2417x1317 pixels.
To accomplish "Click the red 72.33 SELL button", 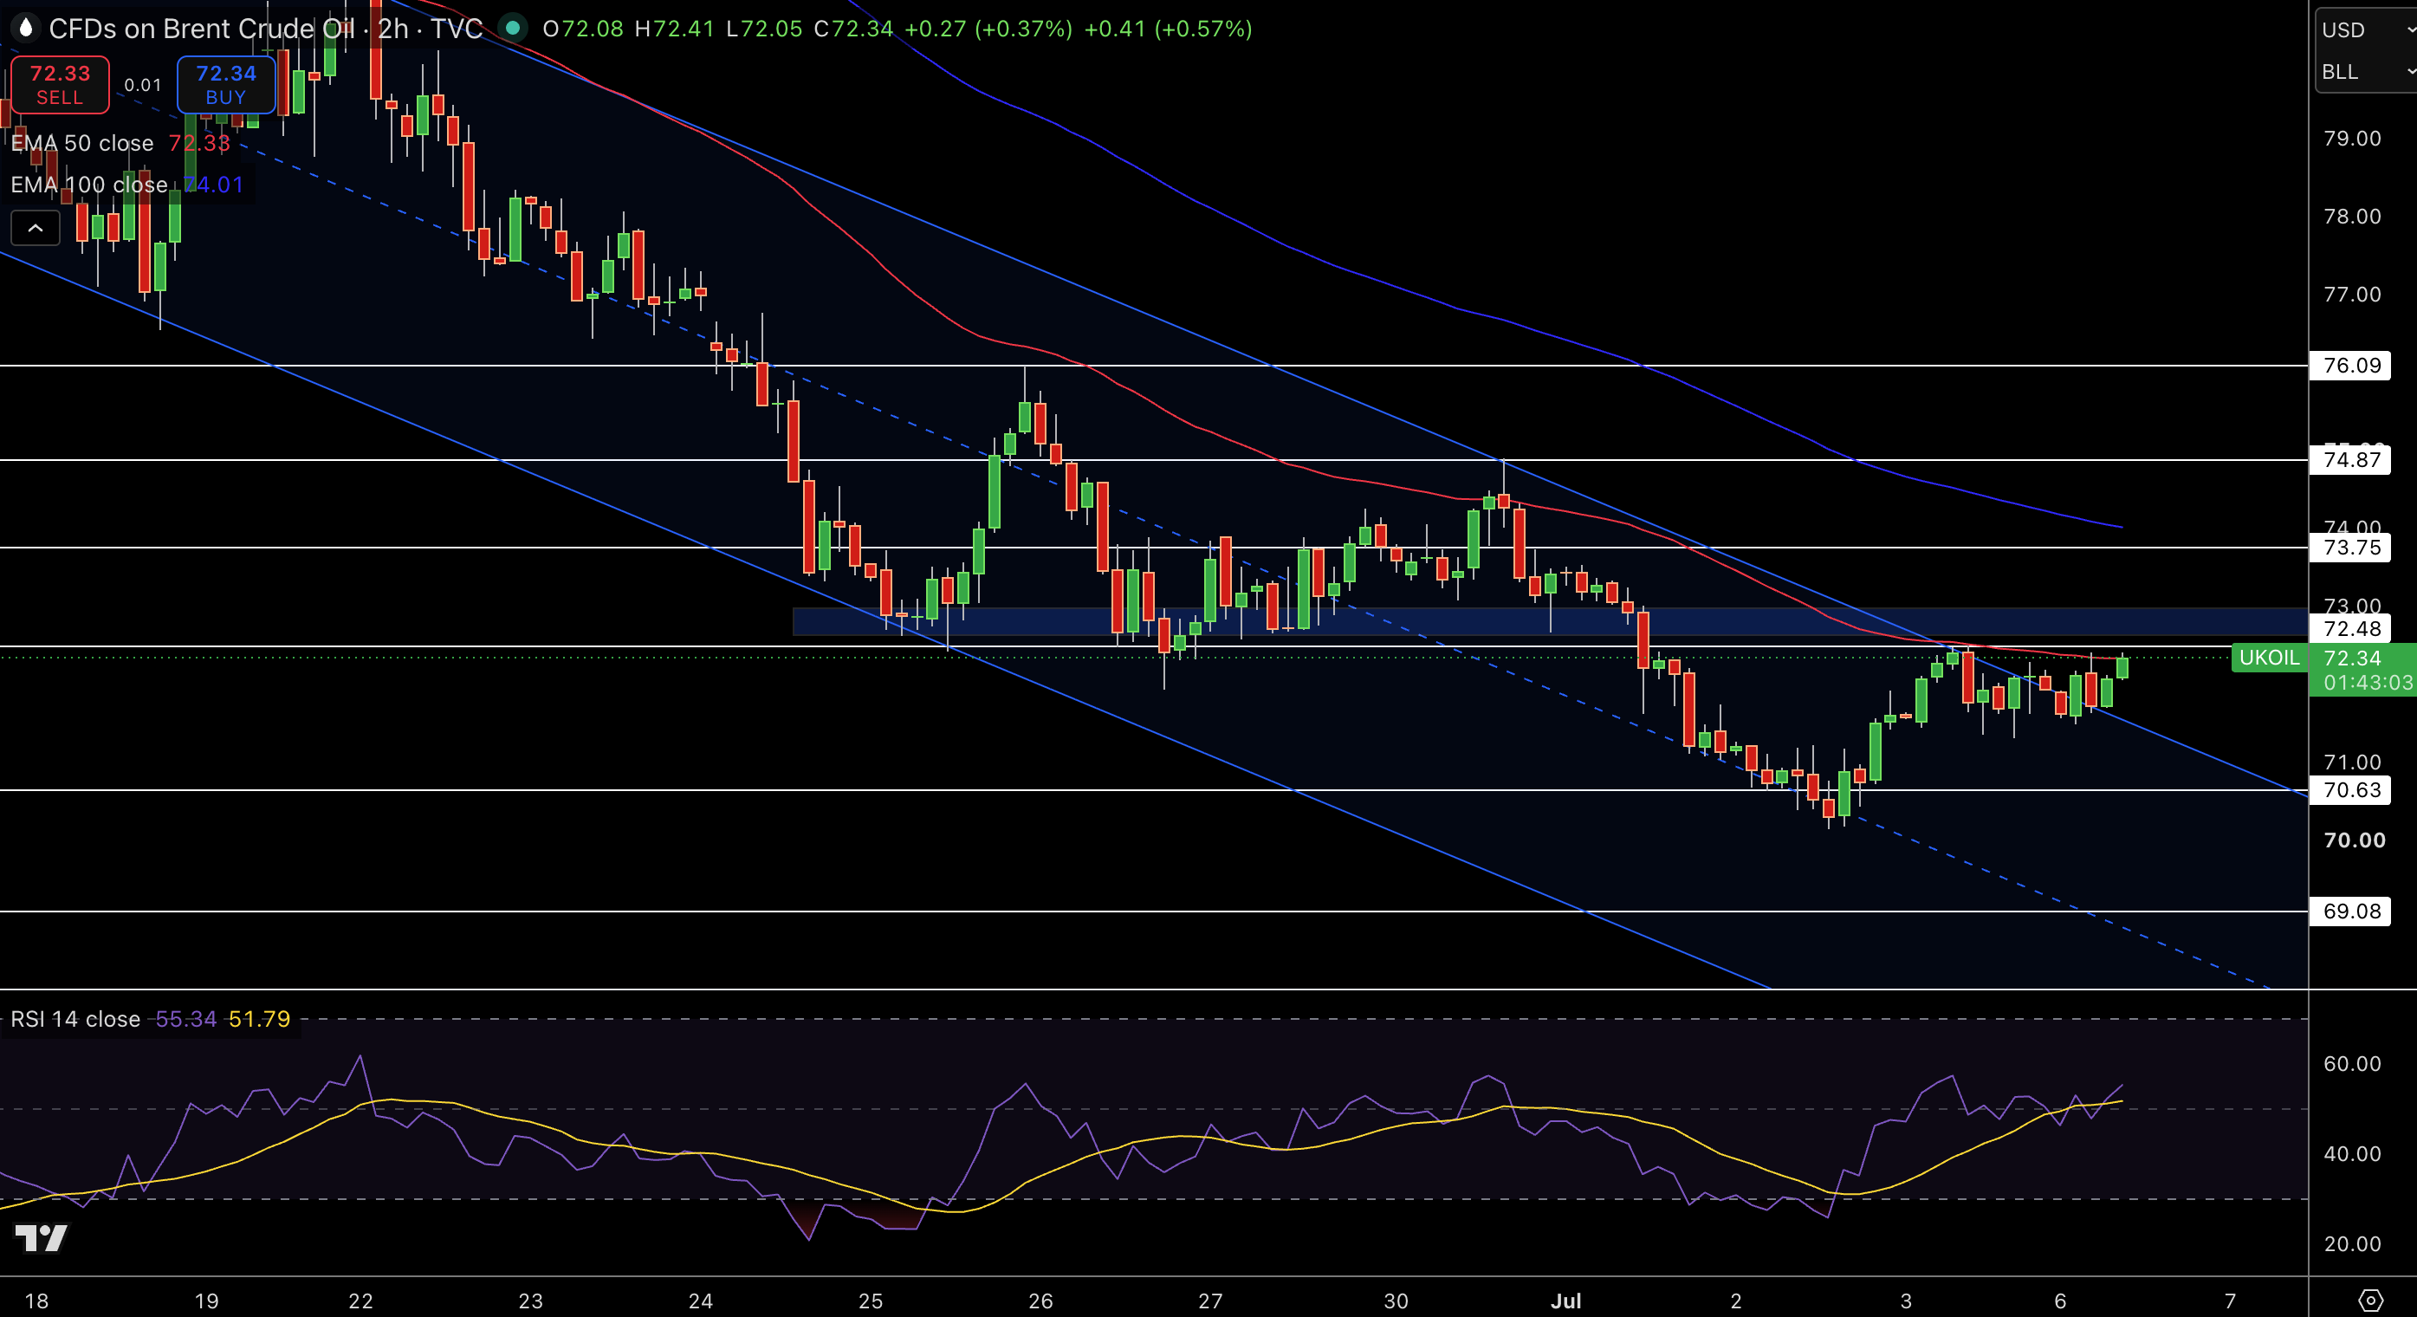I will click(60, 85).
